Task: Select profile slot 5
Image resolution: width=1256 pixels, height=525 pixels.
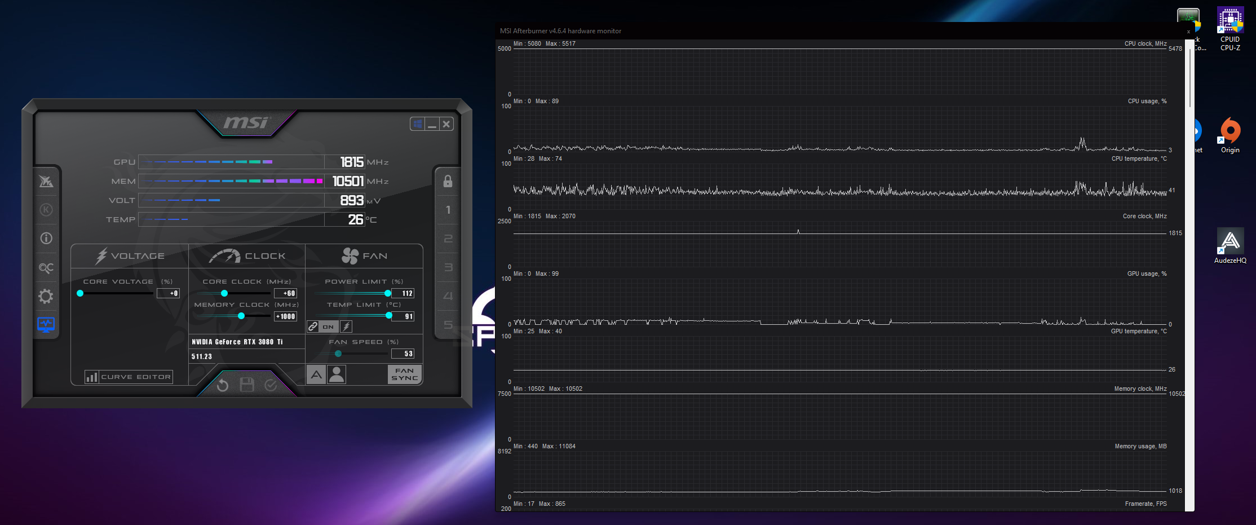Action: [448, 325]
